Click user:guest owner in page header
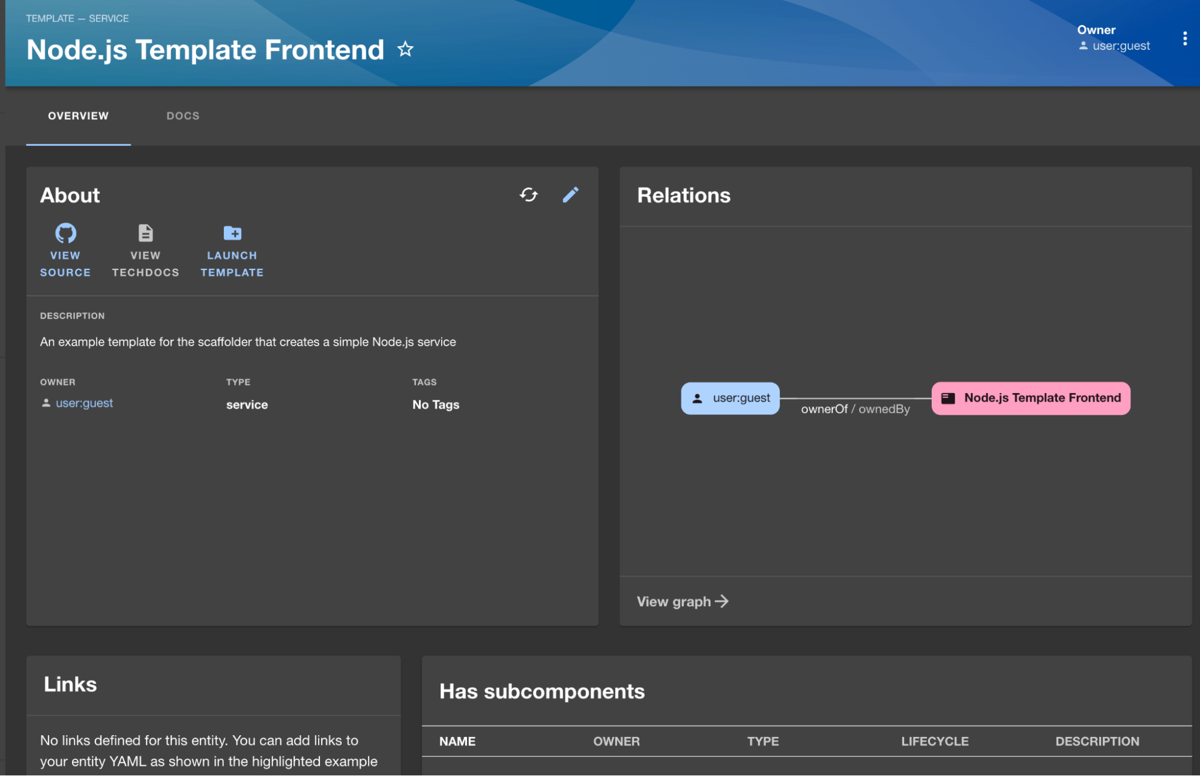 point(1121,46)
